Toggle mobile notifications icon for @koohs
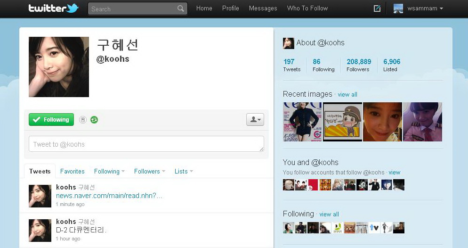This screenshot has width=468, height=248. coord(83,120)
